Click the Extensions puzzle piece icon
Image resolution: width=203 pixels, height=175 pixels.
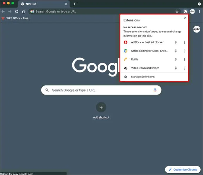click(x=185, y=11)
